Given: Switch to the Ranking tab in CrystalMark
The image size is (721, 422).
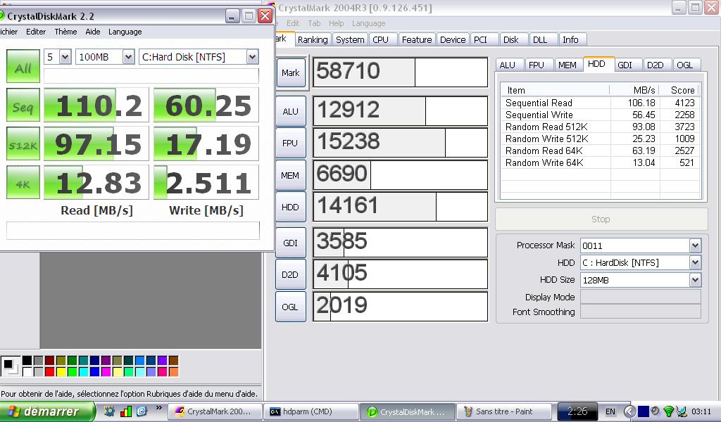Looking at the screenshot, I should pos(313,39).
